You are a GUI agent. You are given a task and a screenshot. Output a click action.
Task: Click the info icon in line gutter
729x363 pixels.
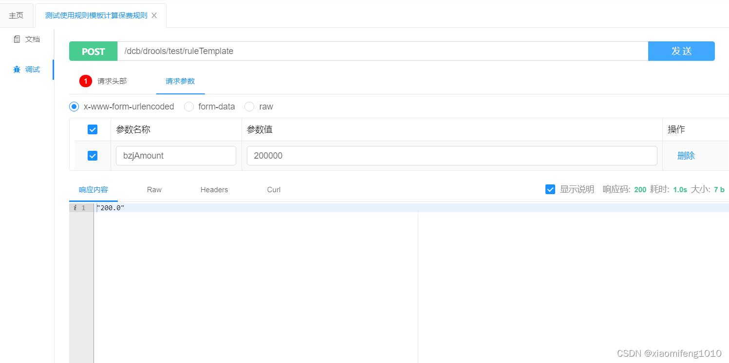pyautogui.click(x=75, y=208)
